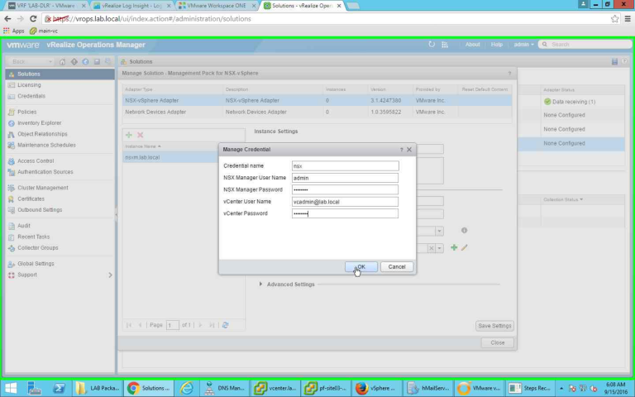Open Steps Recorder taskbar item
635x397 pixels.
point(530,388)
